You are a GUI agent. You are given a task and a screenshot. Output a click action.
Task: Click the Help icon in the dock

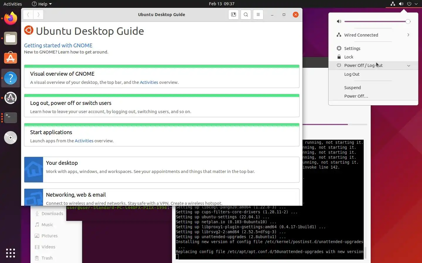click(11, 78)
